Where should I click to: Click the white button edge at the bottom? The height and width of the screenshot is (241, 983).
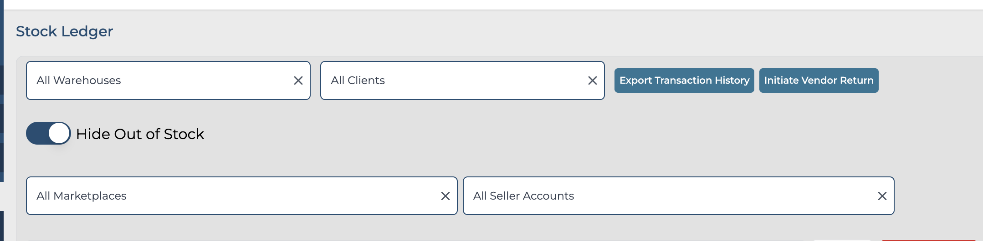(842, 240)
